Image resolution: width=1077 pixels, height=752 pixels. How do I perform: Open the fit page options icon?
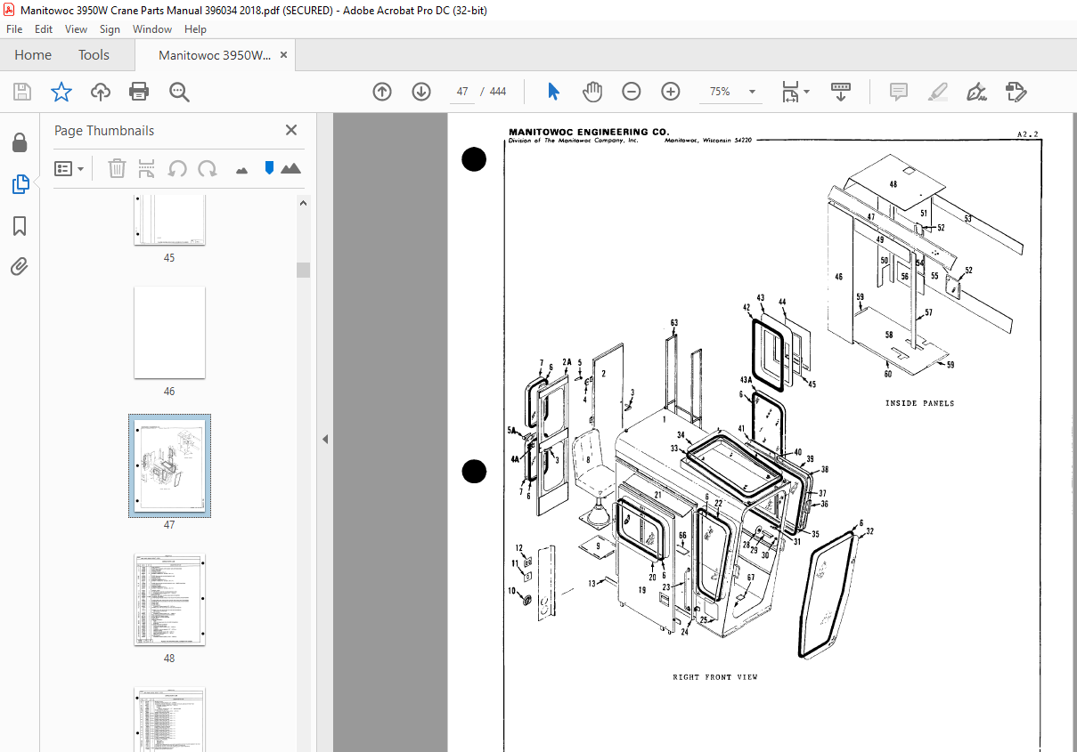pyautogui.click(x=795, y=92)
